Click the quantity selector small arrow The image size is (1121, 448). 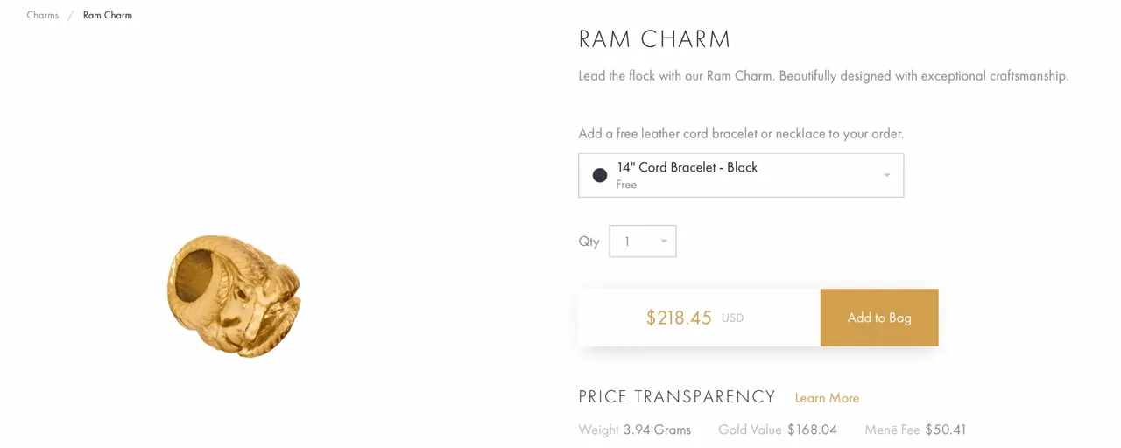(664, 241)
